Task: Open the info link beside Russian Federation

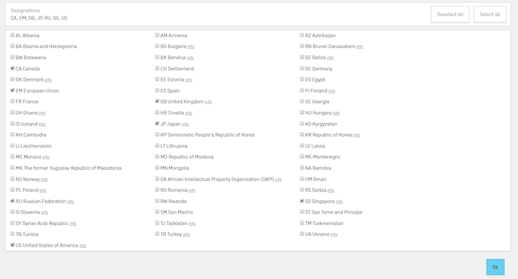Action: point(71,201)
